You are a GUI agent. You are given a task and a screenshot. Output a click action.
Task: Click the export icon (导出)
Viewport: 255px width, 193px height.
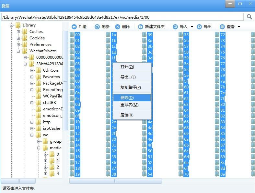tap(200, 27)
